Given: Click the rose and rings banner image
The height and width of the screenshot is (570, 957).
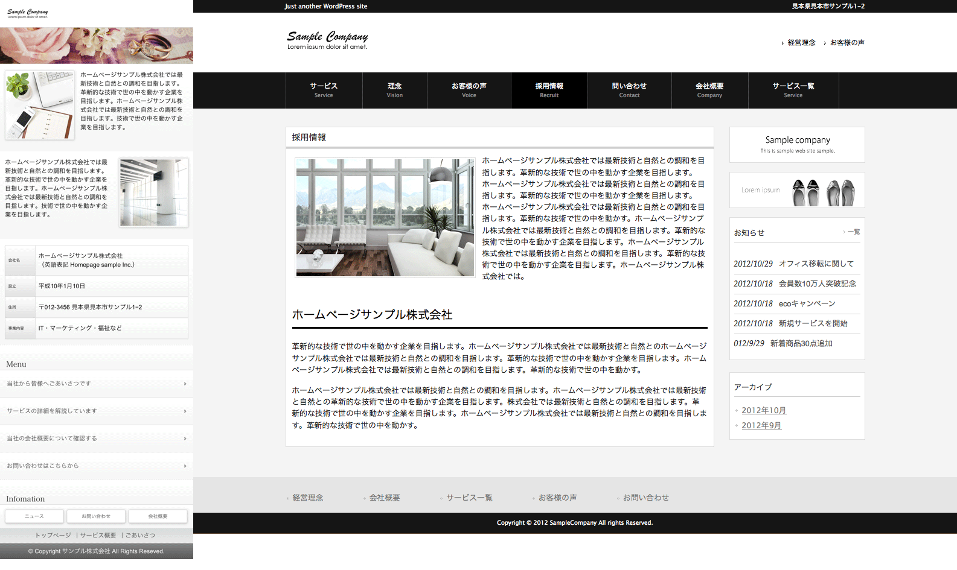Looking at the screenshot, I should click(x=97, y=45).
